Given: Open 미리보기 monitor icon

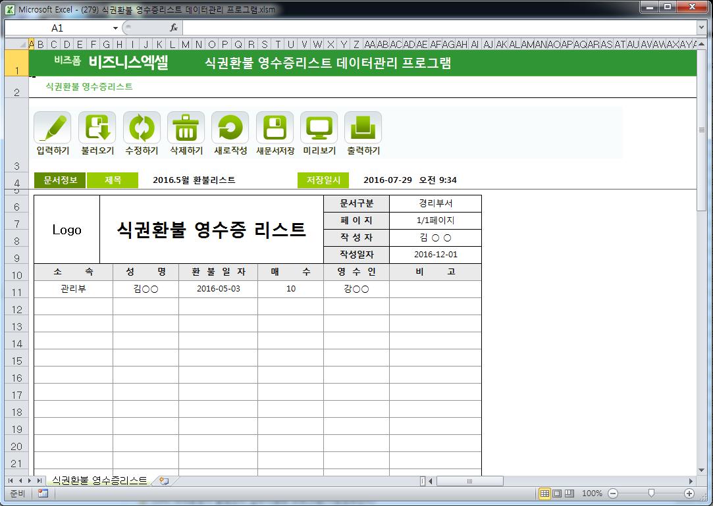Looking at the screenshot, I should coord(319,128).
